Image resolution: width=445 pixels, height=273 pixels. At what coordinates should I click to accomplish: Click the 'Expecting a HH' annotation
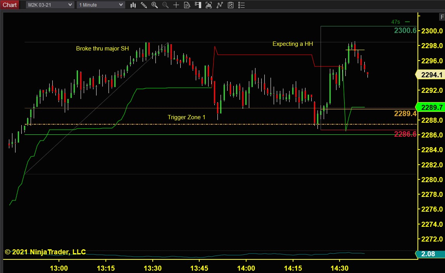point(293,44)
